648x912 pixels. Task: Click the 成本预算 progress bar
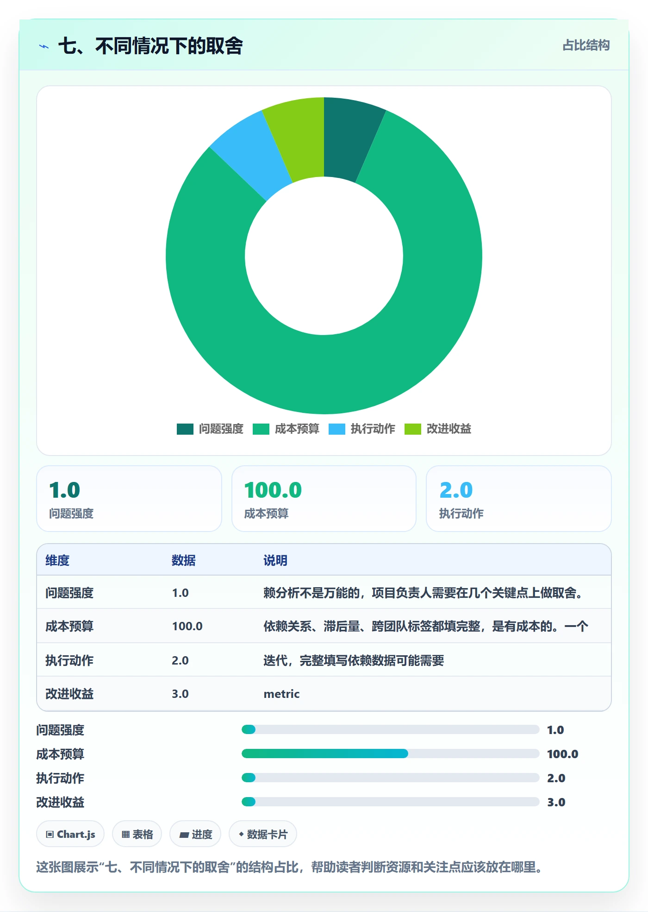click(390, 754)
